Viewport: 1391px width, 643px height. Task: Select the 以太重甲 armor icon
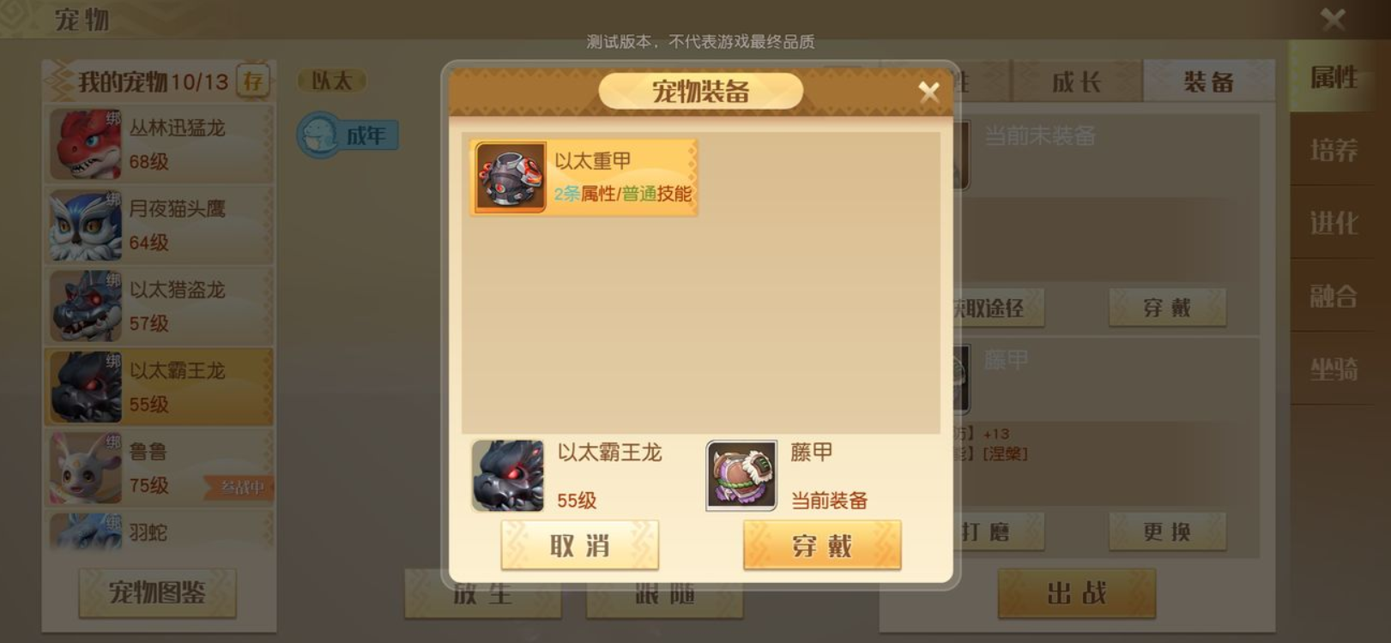click(511, 177)
